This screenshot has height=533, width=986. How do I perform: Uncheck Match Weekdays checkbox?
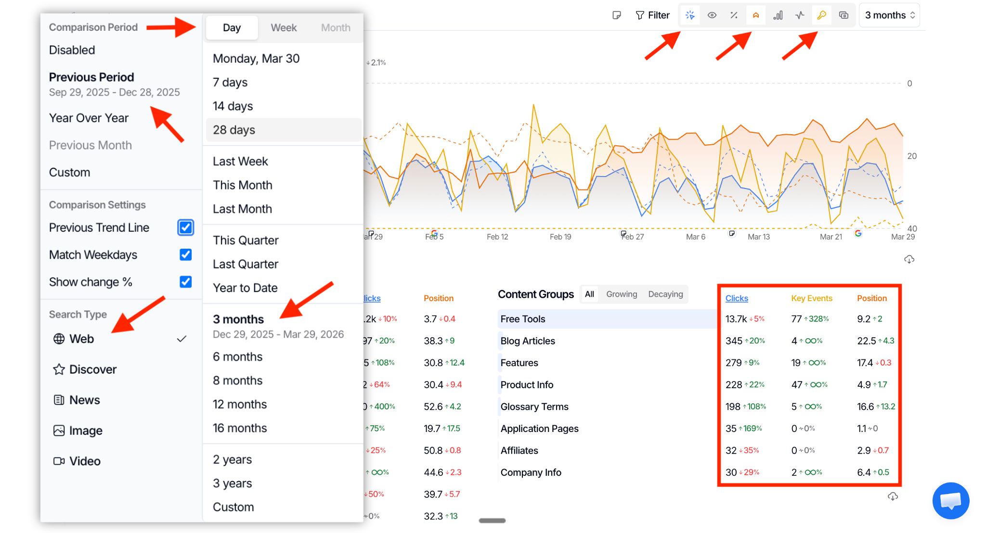click(x=185, y=255)
